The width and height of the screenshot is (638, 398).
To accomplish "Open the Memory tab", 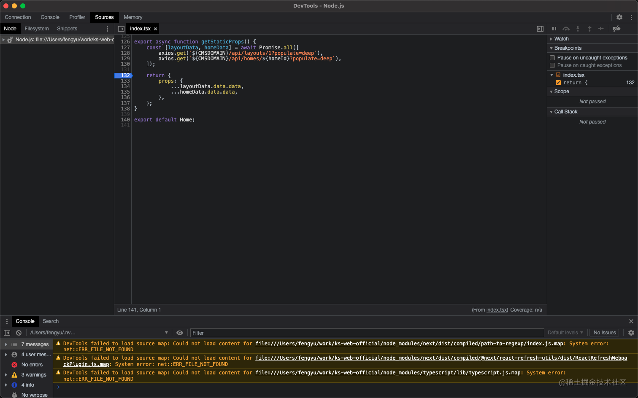I will pyautogui.click(x=133, y=17).
